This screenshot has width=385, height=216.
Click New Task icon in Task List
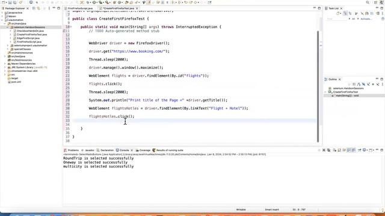point(338,13)
